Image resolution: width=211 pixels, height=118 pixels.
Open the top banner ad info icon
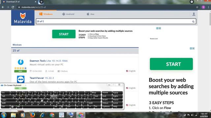click(x=157, y=28)
